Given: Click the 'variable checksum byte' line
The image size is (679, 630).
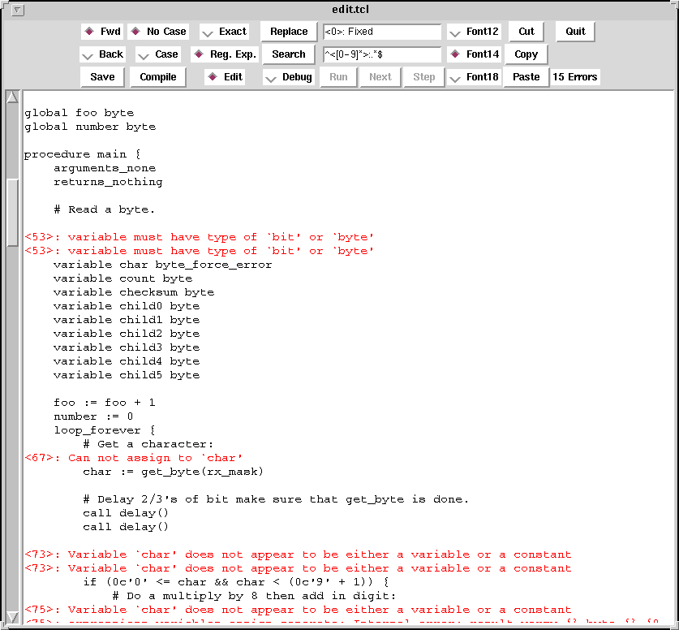Looking at the screenshot, I should pos(134,292).
